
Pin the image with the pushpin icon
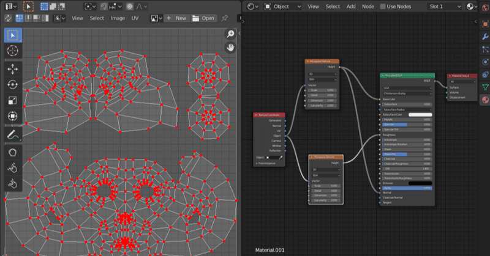tap(225, 18)
